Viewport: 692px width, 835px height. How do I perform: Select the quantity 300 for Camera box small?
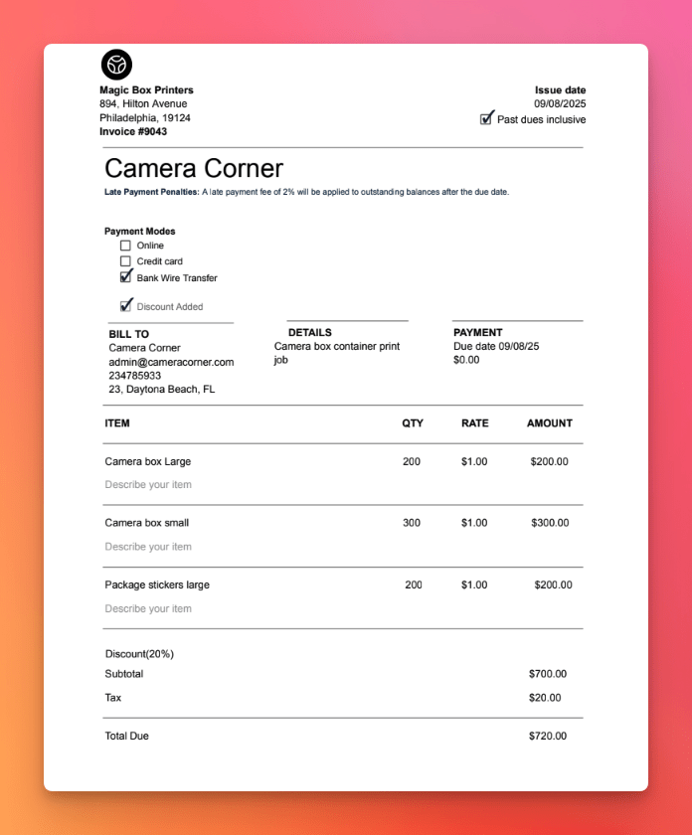[412, 523]
